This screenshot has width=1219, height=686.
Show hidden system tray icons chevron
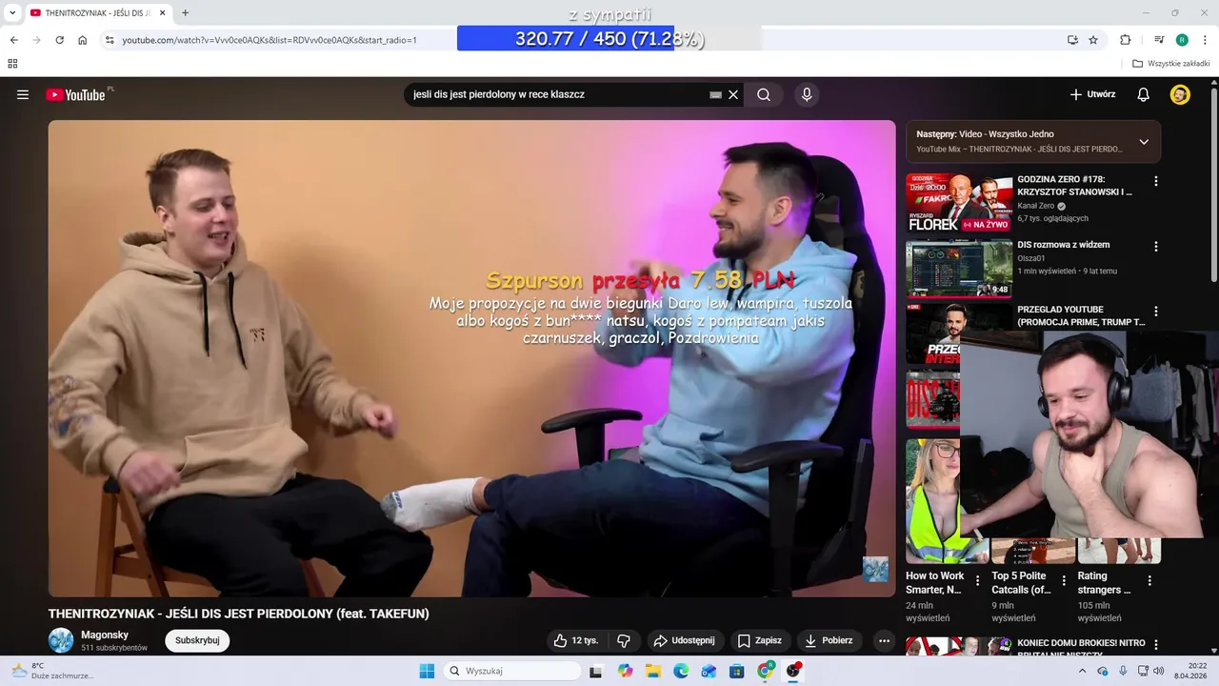pyautogui.click(x=1085, y=671)
